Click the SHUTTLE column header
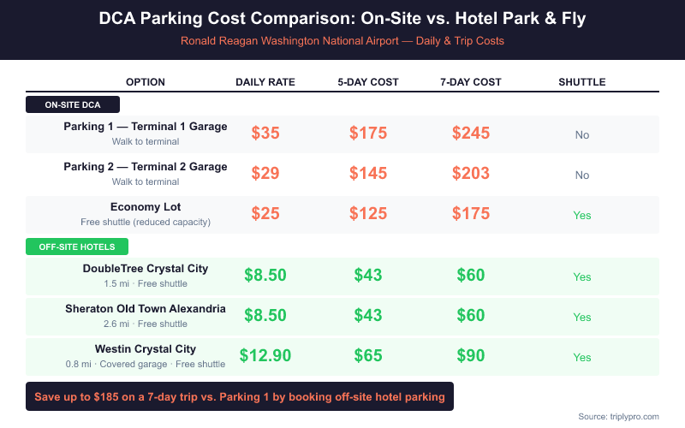Screen dimensions: 685x428 coord(582,82)
